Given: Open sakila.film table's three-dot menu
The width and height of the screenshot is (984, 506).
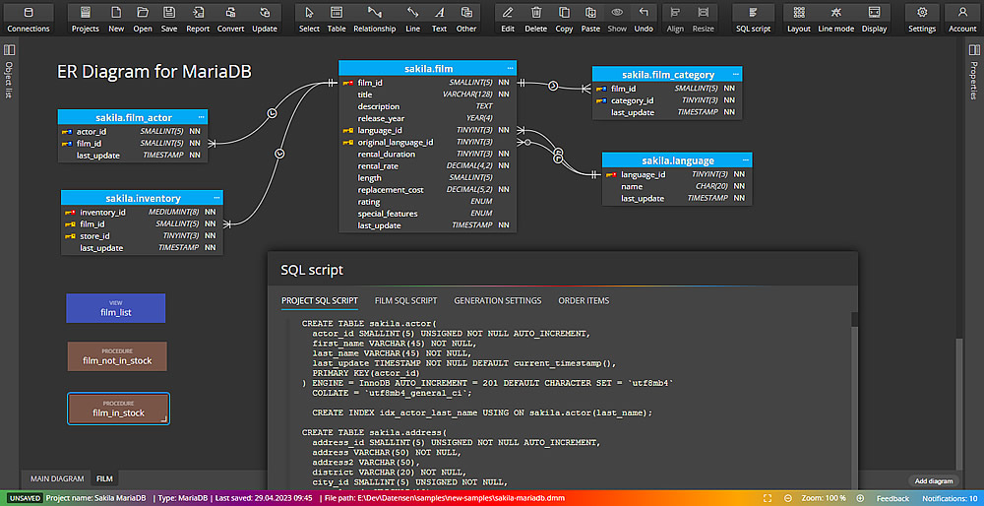Looking at the screenshot, I should [511, 69].
